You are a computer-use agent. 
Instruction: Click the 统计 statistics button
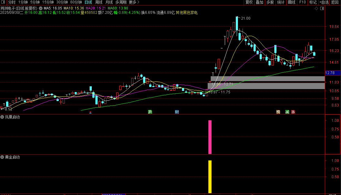[x=281, y=2]
